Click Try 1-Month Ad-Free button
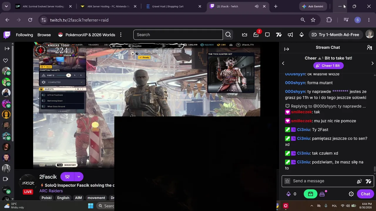This screenshot has height=211, width=376. pos(335,35)
